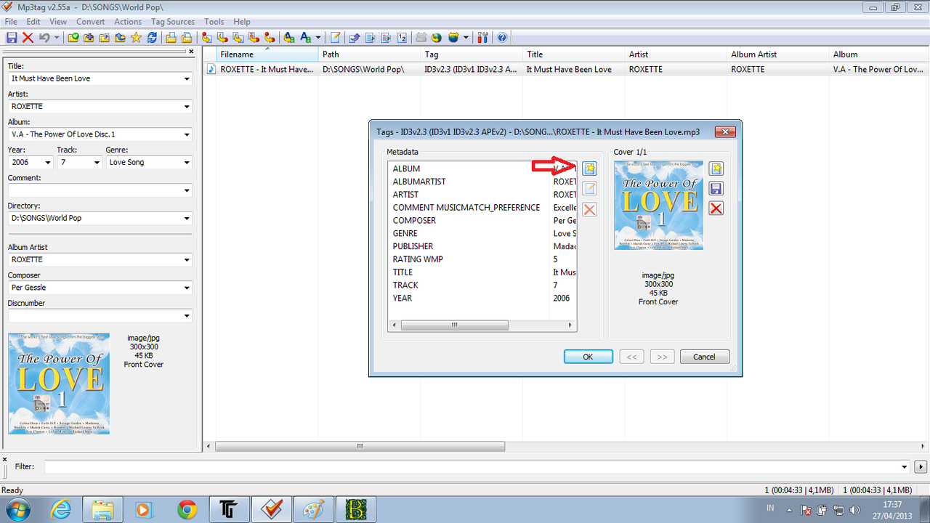Open the Undo history dropdown arrow in toolbar
930x523 pixels.
[57, 37]
